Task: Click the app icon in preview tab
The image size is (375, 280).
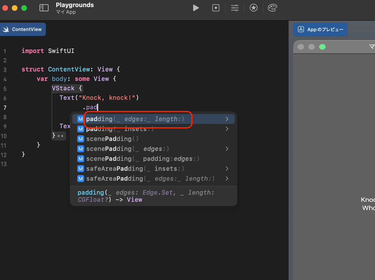Action: coord(301,29)
